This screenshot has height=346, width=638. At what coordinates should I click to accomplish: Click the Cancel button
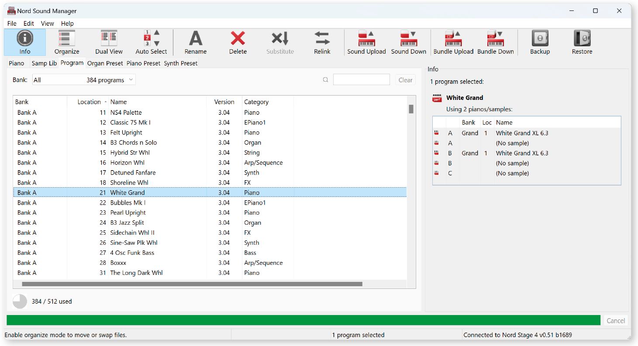[x=616, y=321]
